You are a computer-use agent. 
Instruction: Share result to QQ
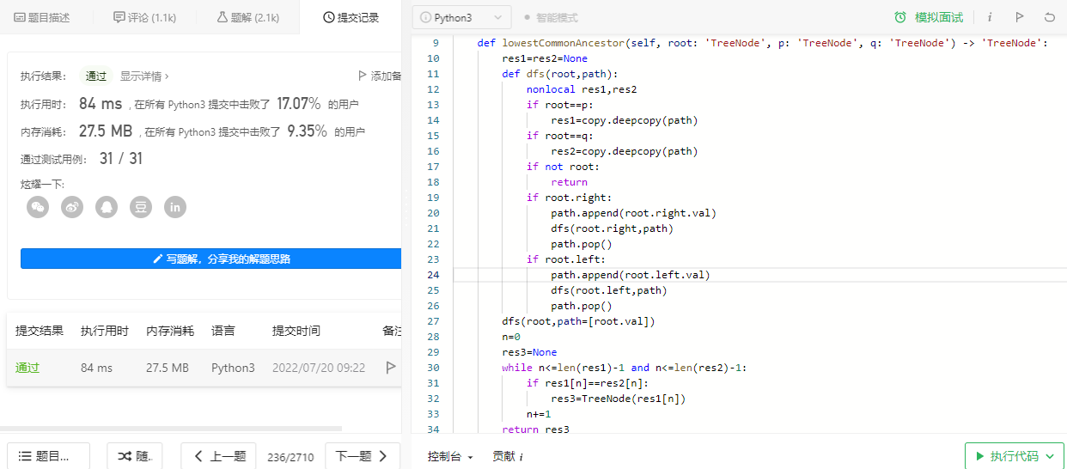(x=107, y=207)
